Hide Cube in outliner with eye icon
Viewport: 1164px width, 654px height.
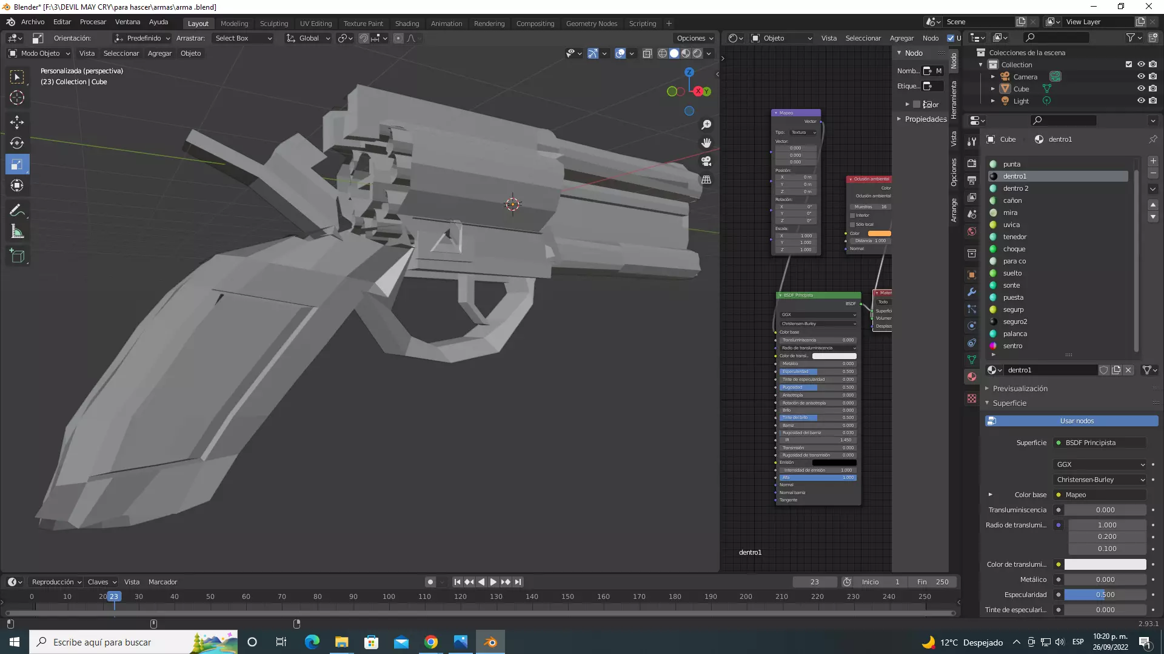(1141, 89)
